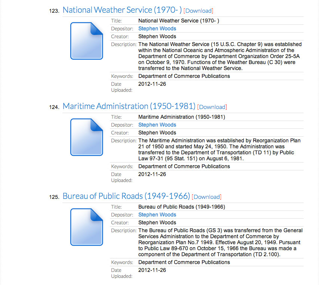
Task: Download the Bureau of Public Roads record
Action: tap(206, 197)
